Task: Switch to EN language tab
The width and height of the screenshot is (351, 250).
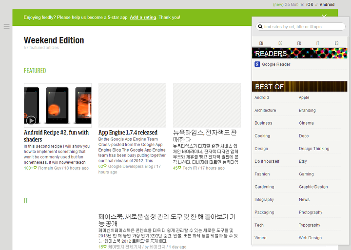Action: (x=261, y=43)
